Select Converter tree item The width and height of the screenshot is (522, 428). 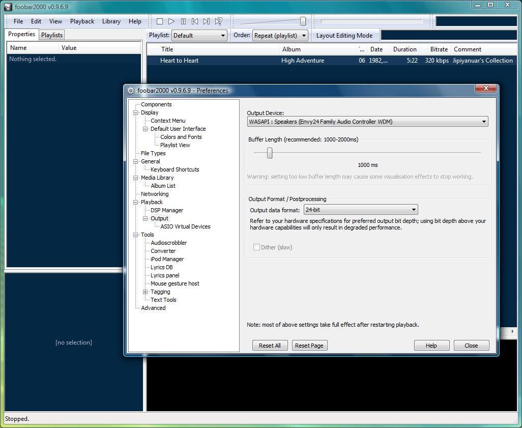[x=163, y=251]
